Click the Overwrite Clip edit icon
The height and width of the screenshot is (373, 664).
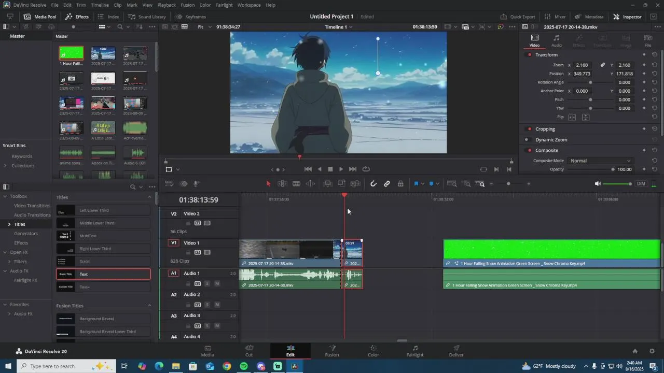point(341,184)
